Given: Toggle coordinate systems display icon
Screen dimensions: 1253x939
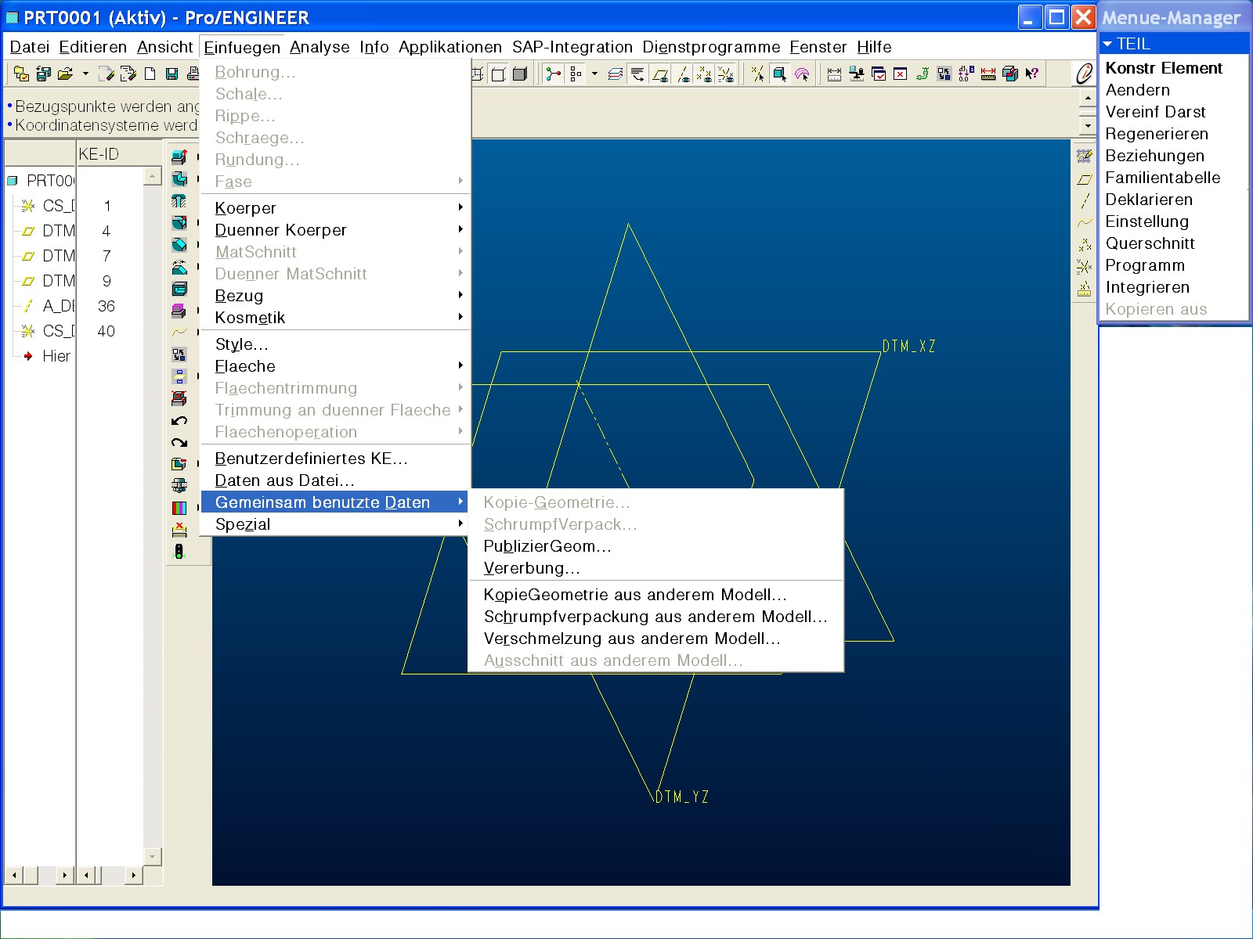Looking at the screenshot, I should 727,74.
